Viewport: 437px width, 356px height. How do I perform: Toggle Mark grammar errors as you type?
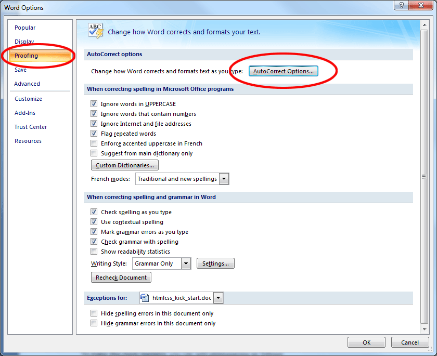(x=94, y=232)
